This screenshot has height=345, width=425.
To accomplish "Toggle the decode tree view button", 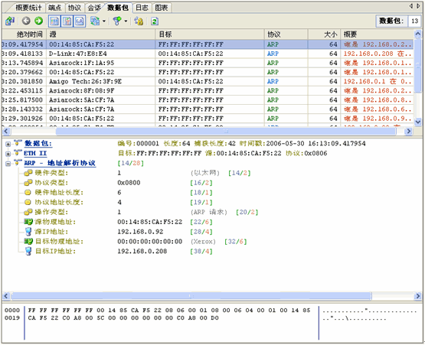I will pyautogui.click(x=67, y=21).
